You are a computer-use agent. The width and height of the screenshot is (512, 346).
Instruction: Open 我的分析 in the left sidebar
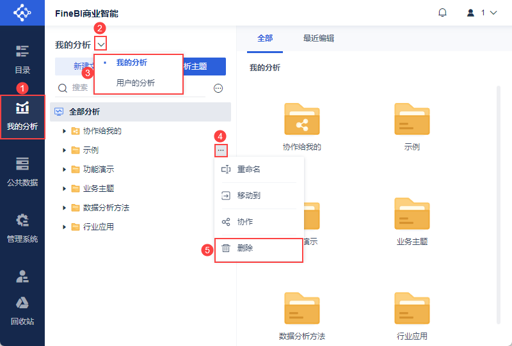click(22, 116)
